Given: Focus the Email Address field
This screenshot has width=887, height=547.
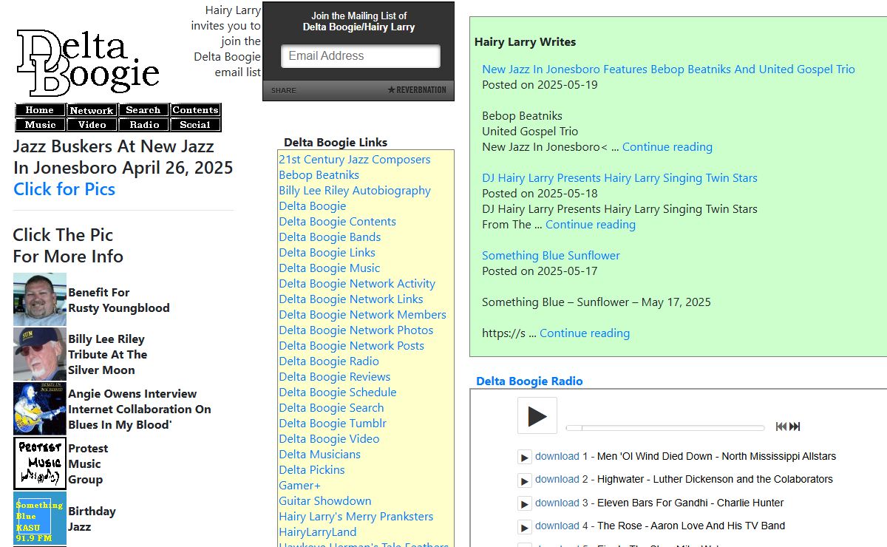Looking at the screenshot, I should pyautogui.click(x=361, y=56).
